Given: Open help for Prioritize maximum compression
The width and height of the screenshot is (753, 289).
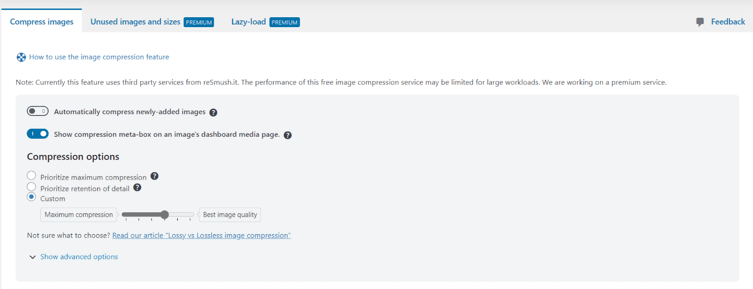Looking at the screenshot, I should [x=154, y=176].
